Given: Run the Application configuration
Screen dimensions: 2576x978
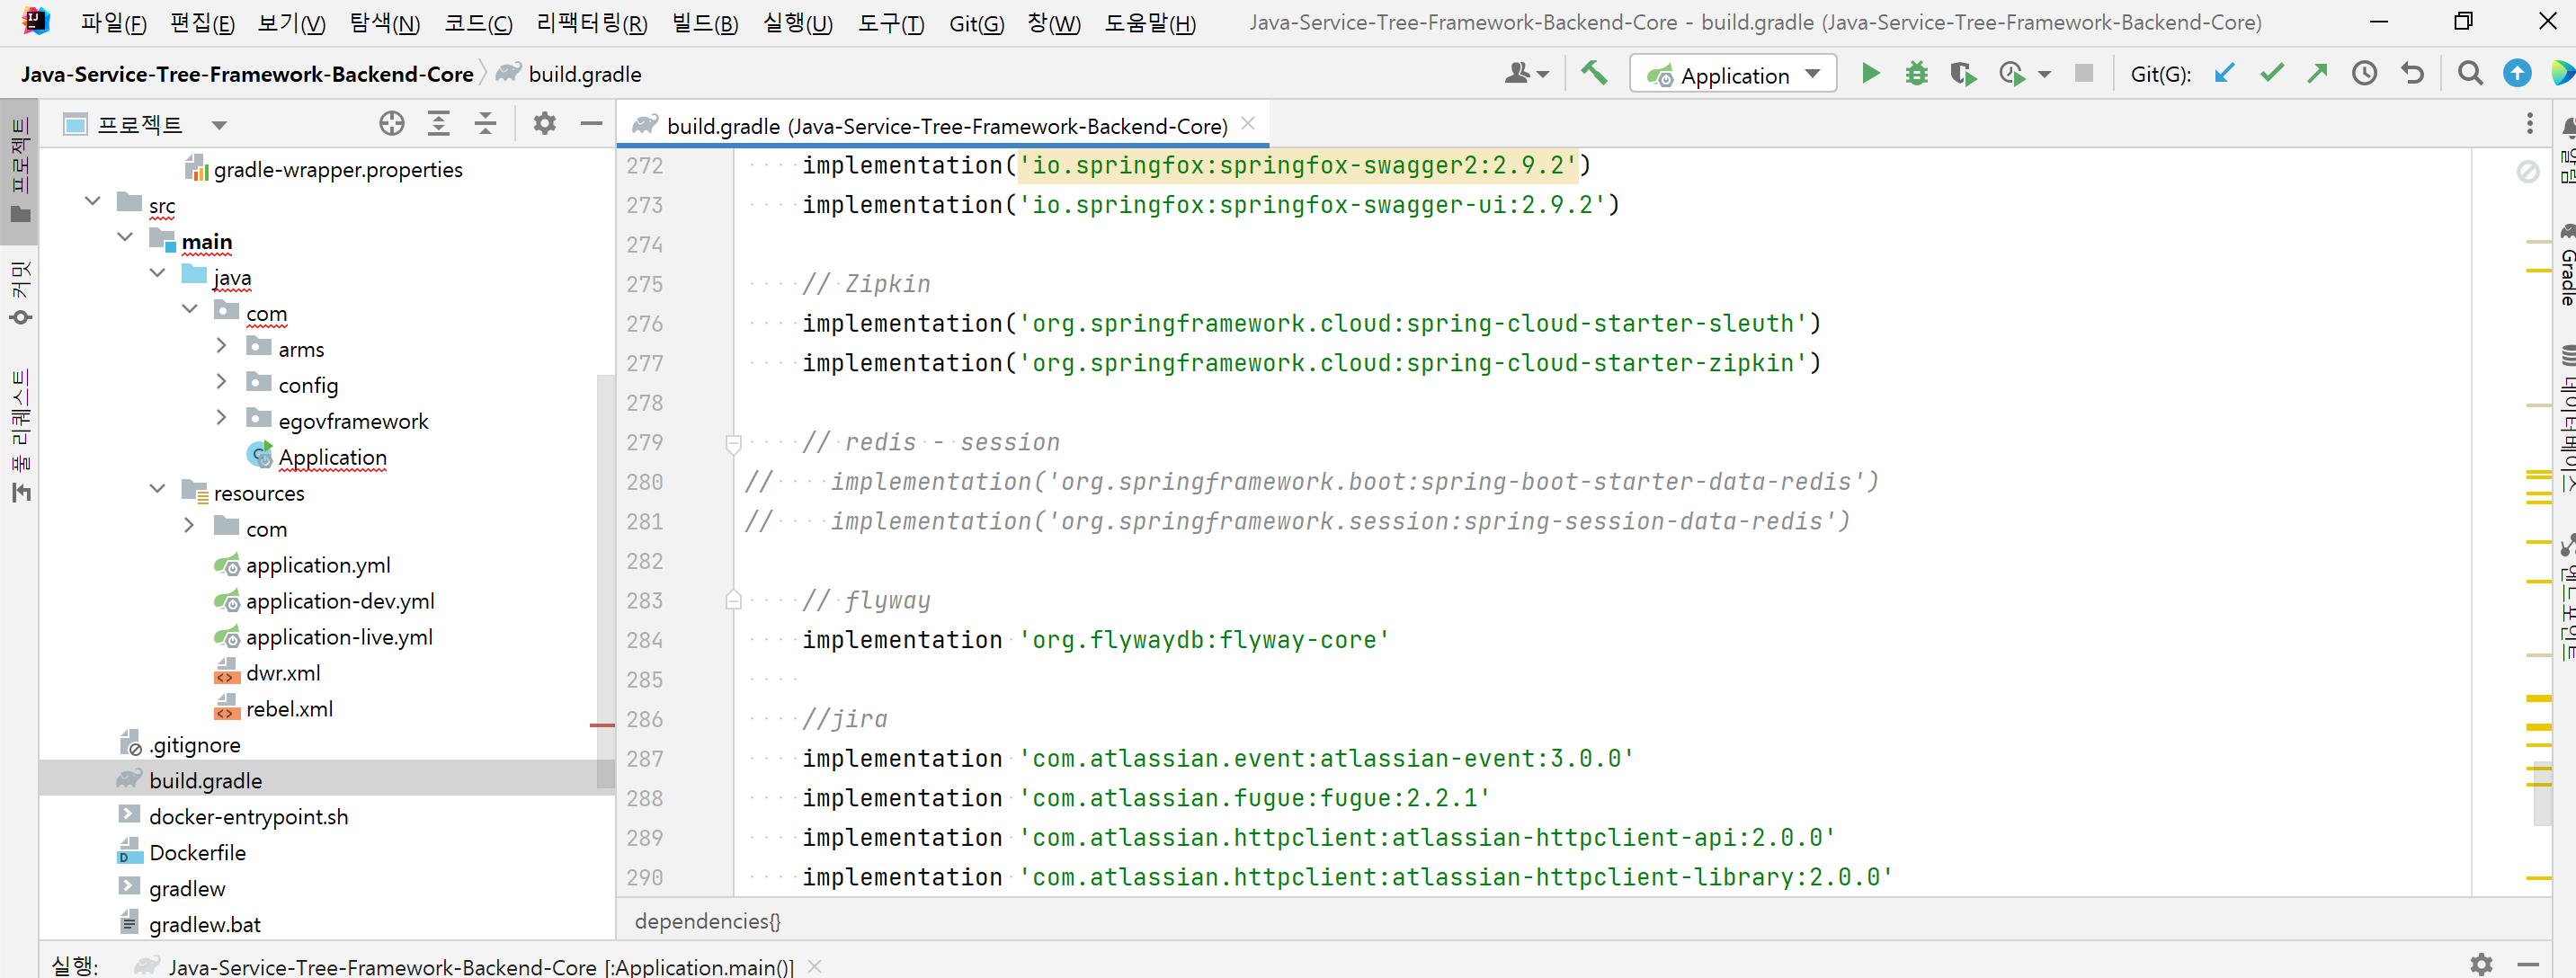Looking at the screenshot, I should tap(1869, 74).
